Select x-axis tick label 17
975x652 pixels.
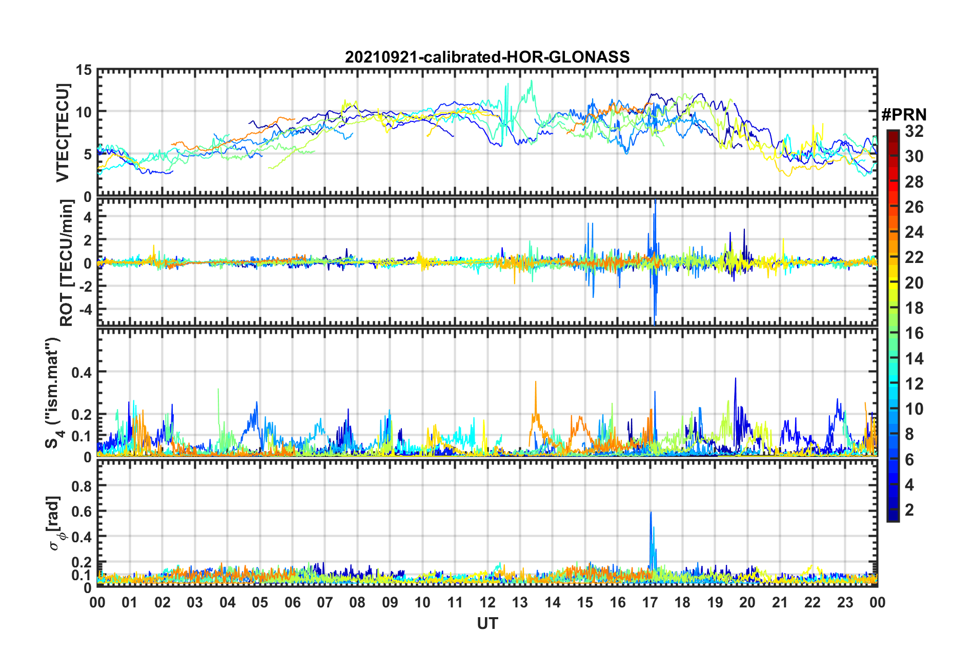650,602
